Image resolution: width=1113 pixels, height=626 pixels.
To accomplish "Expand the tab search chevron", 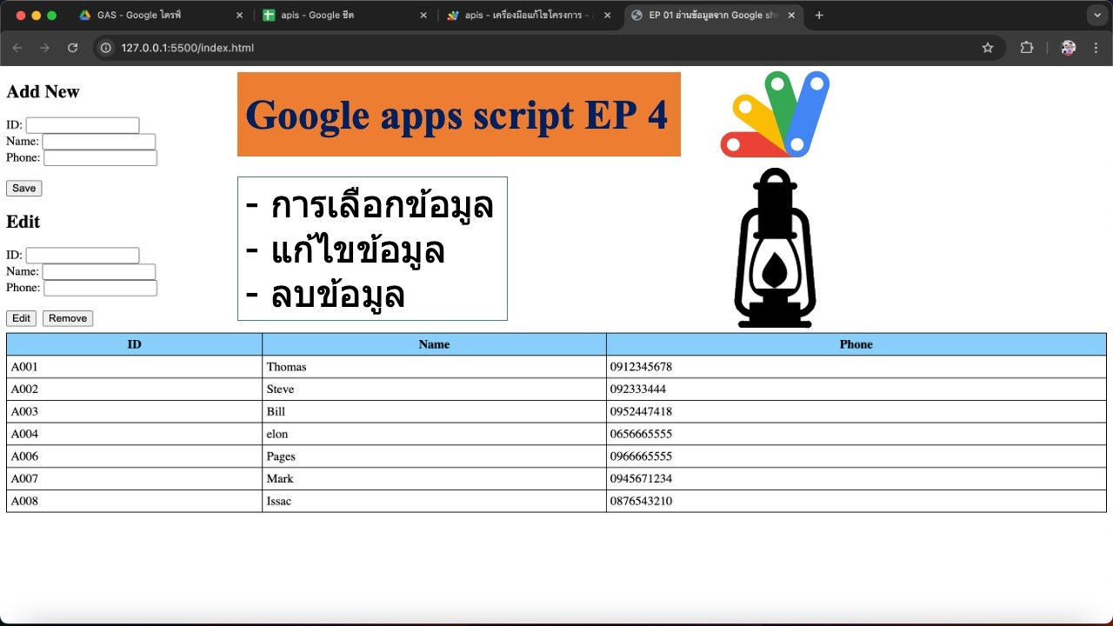I will pos(1096,16).
